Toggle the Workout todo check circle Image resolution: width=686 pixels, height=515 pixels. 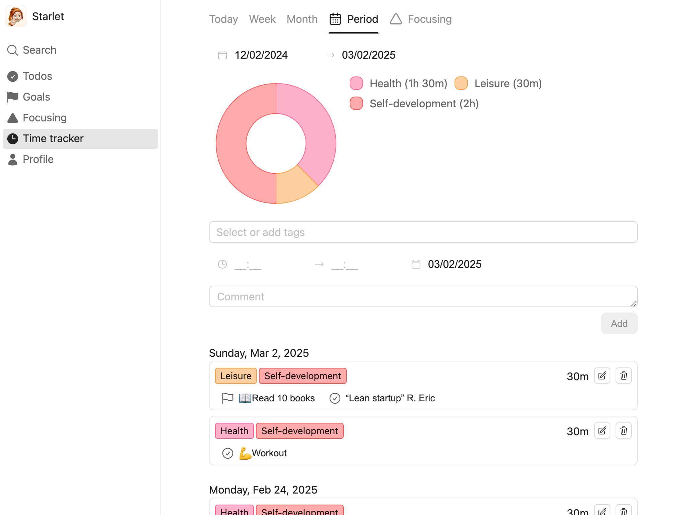point(228,453)
